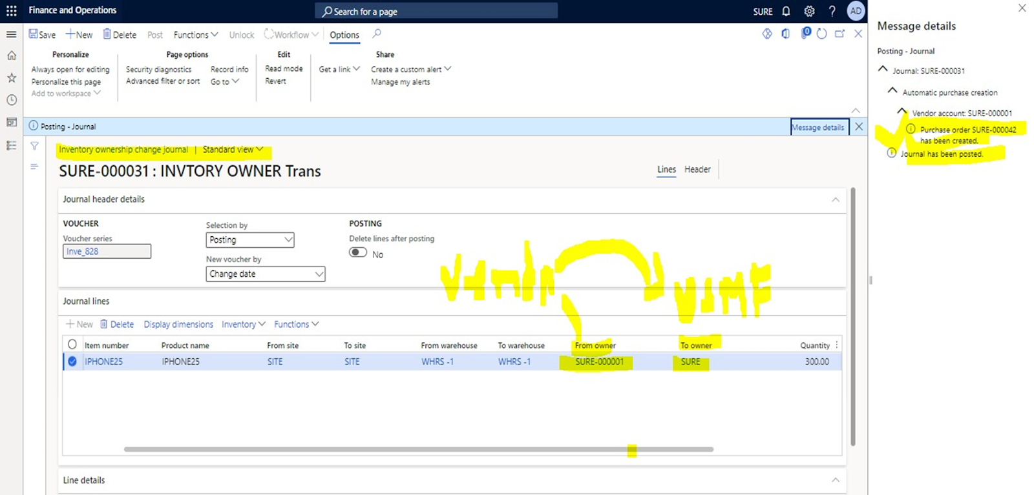Open Create a custom alert menu
This screenshot has width=1034, height=495.
411,69
